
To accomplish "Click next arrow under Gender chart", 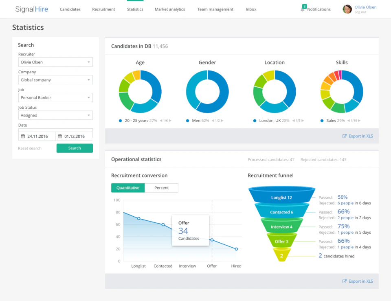I will tap(223, 121).
